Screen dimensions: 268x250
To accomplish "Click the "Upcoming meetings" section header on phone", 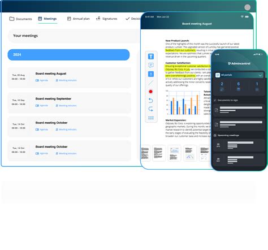I will point(226,135).
